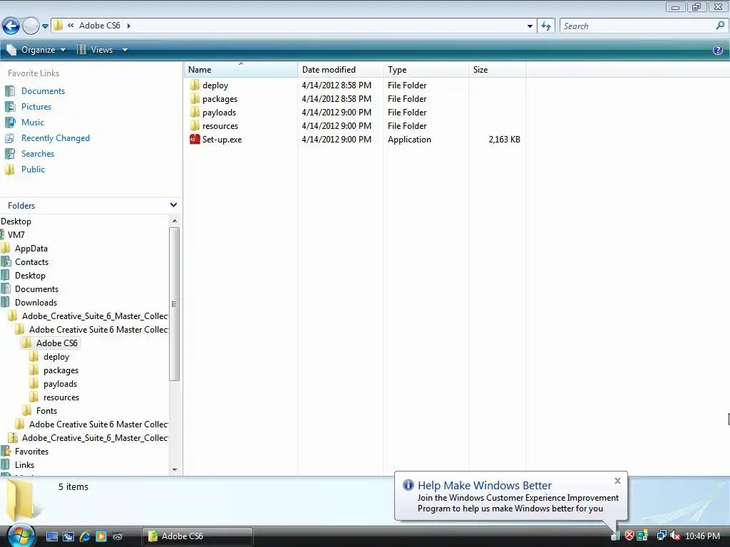Click the Forward navigation arrow button
The height and width of the screenshot is (547, 730).
pos(31,26)
